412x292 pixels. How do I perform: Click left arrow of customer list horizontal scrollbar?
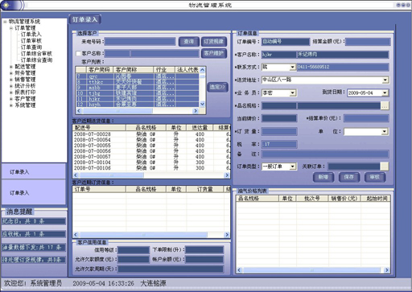[x=79, y=110]
